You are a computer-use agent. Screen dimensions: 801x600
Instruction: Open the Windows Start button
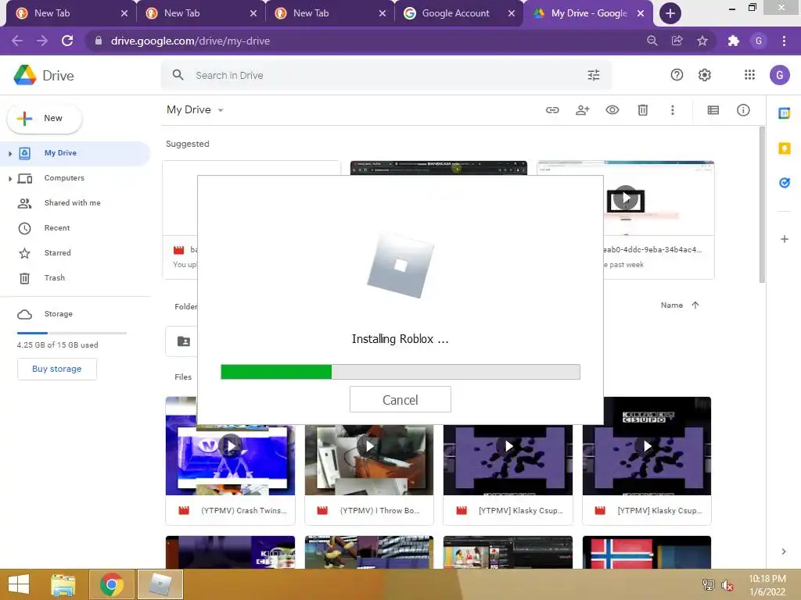[x=19, y=584]
